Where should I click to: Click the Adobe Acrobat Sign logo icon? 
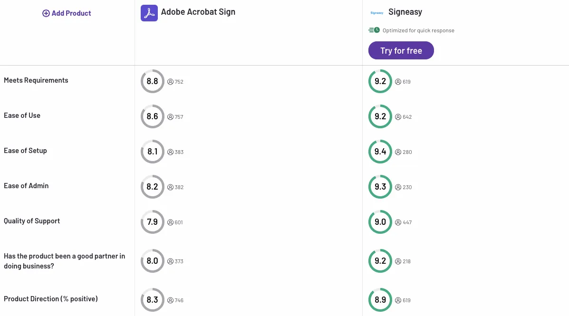pos(149,13)
